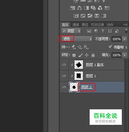This screenshot has width=129, height=132.
Task: Hide the 图层 1 layer eye
Action: point(64,76)
